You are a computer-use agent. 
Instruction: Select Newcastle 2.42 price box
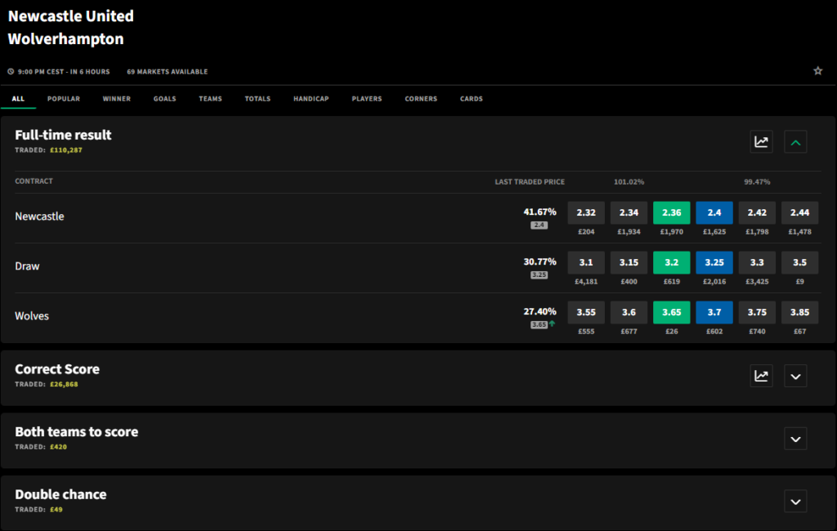tap(757, 212)
